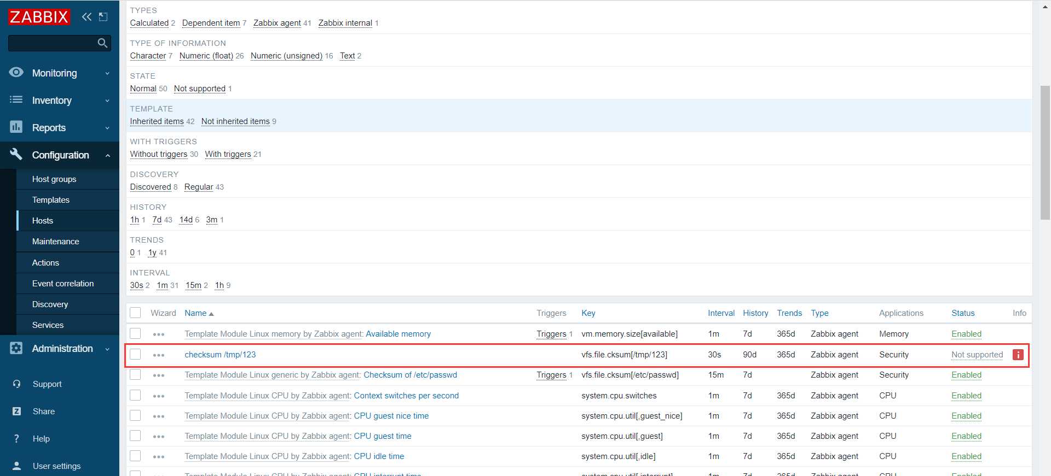Open Services in Configuration menu
The image size is (1051, 476).
coord(48,325)
